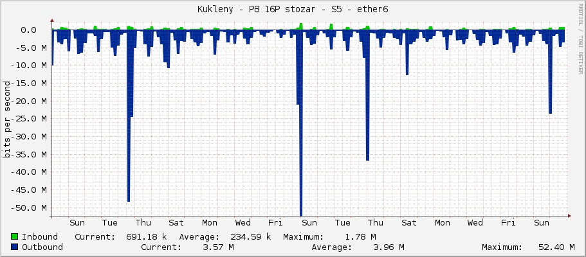This screenshot has height=257, width=586.
Task: Click the '-45.0 M' y-axis label
Action: [28, 190]
